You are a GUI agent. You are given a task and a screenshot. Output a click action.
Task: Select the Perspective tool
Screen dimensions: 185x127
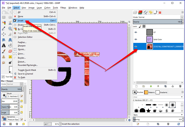(x=10, y=40)
